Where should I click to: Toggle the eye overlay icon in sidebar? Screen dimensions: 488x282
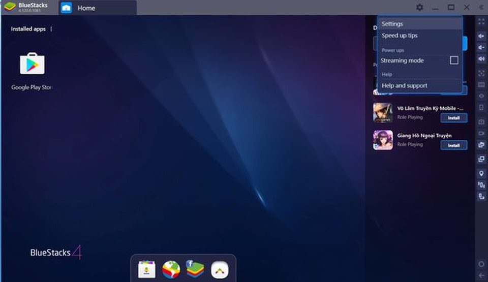coord(481,96)
